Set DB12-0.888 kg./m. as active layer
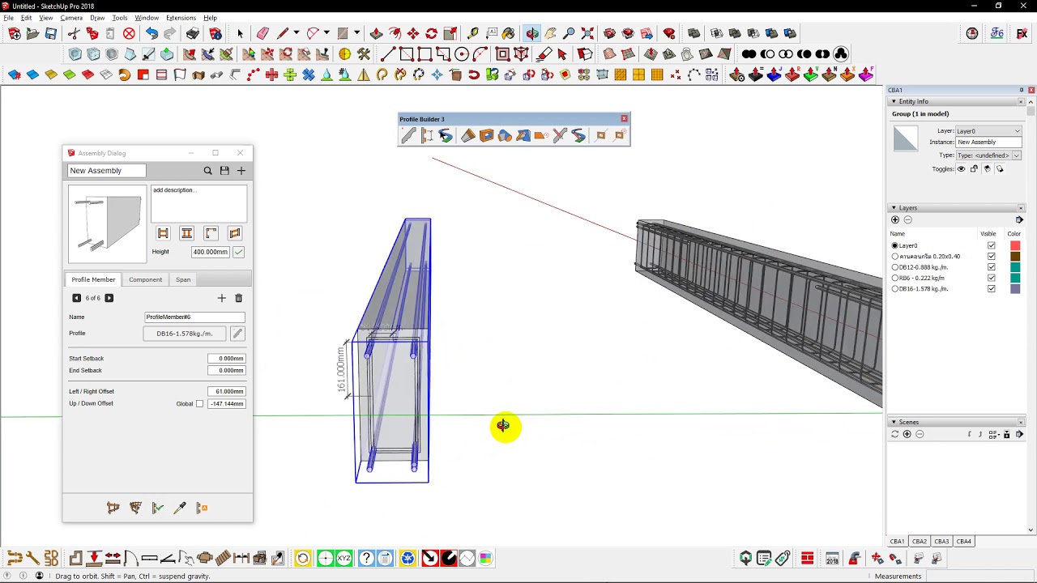Image resolution: width=1037 pixels, height=583 pixels. [x=895, y=267]
